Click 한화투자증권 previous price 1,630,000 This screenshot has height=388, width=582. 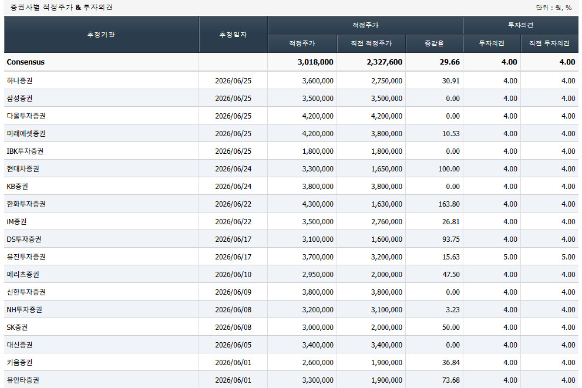pyautogui.click(x=387, y=204)
